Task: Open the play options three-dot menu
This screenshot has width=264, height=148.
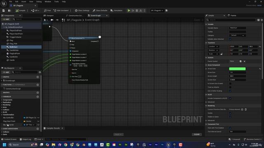Action: point(144,11)
